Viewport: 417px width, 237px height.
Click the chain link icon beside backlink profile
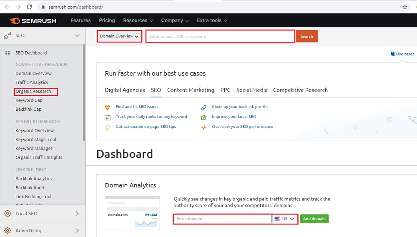[203, 107]
